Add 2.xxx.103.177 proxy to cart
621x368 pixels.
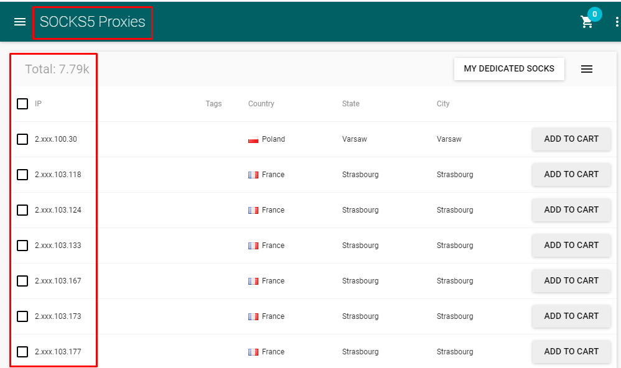pyautogui.click(x=571, y=351)
